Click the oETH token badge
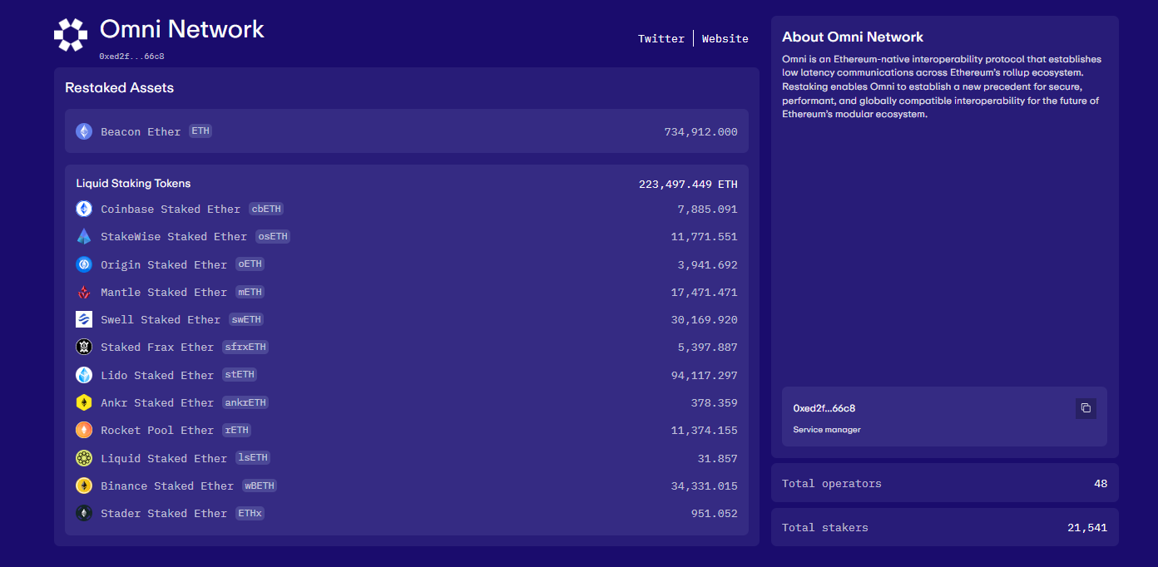This screenshot has width=1158, height=567. [x=250, y=264]
